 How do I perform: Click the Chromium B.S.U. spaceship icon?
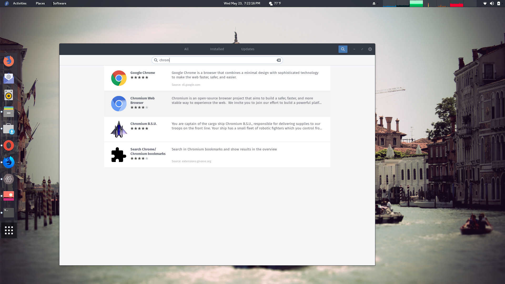point(119,129)
